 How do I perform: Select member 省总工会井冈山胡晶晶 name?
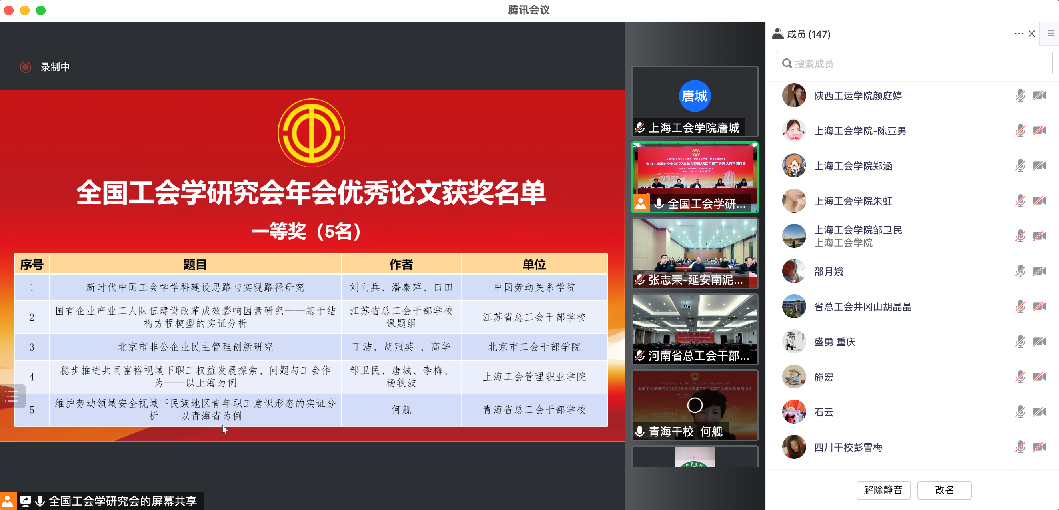pyautogui.click(x=863, y=307)
